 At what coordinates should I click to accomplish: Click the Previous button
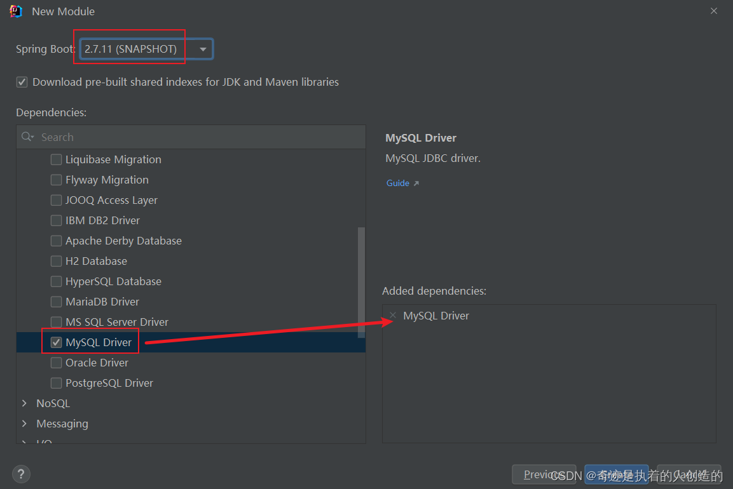click(x=544, y=474)
